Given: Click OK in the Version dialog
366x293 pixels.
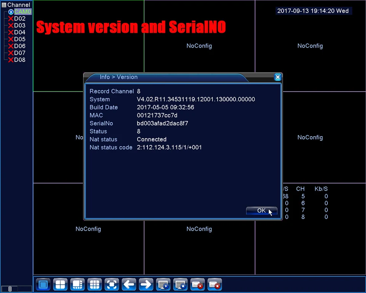Looking at the screenshot, I should coord(262,211).
